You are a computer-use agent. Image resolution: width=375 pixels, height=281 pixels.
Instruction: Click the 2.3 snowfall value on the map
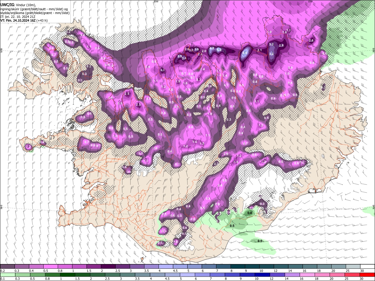pos(199,80)
